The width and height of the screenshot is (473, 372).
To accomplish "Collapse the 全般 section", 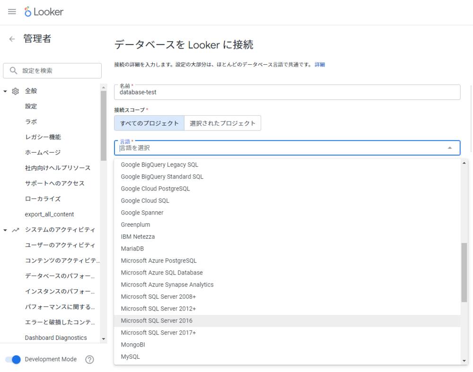I will 5,91.
